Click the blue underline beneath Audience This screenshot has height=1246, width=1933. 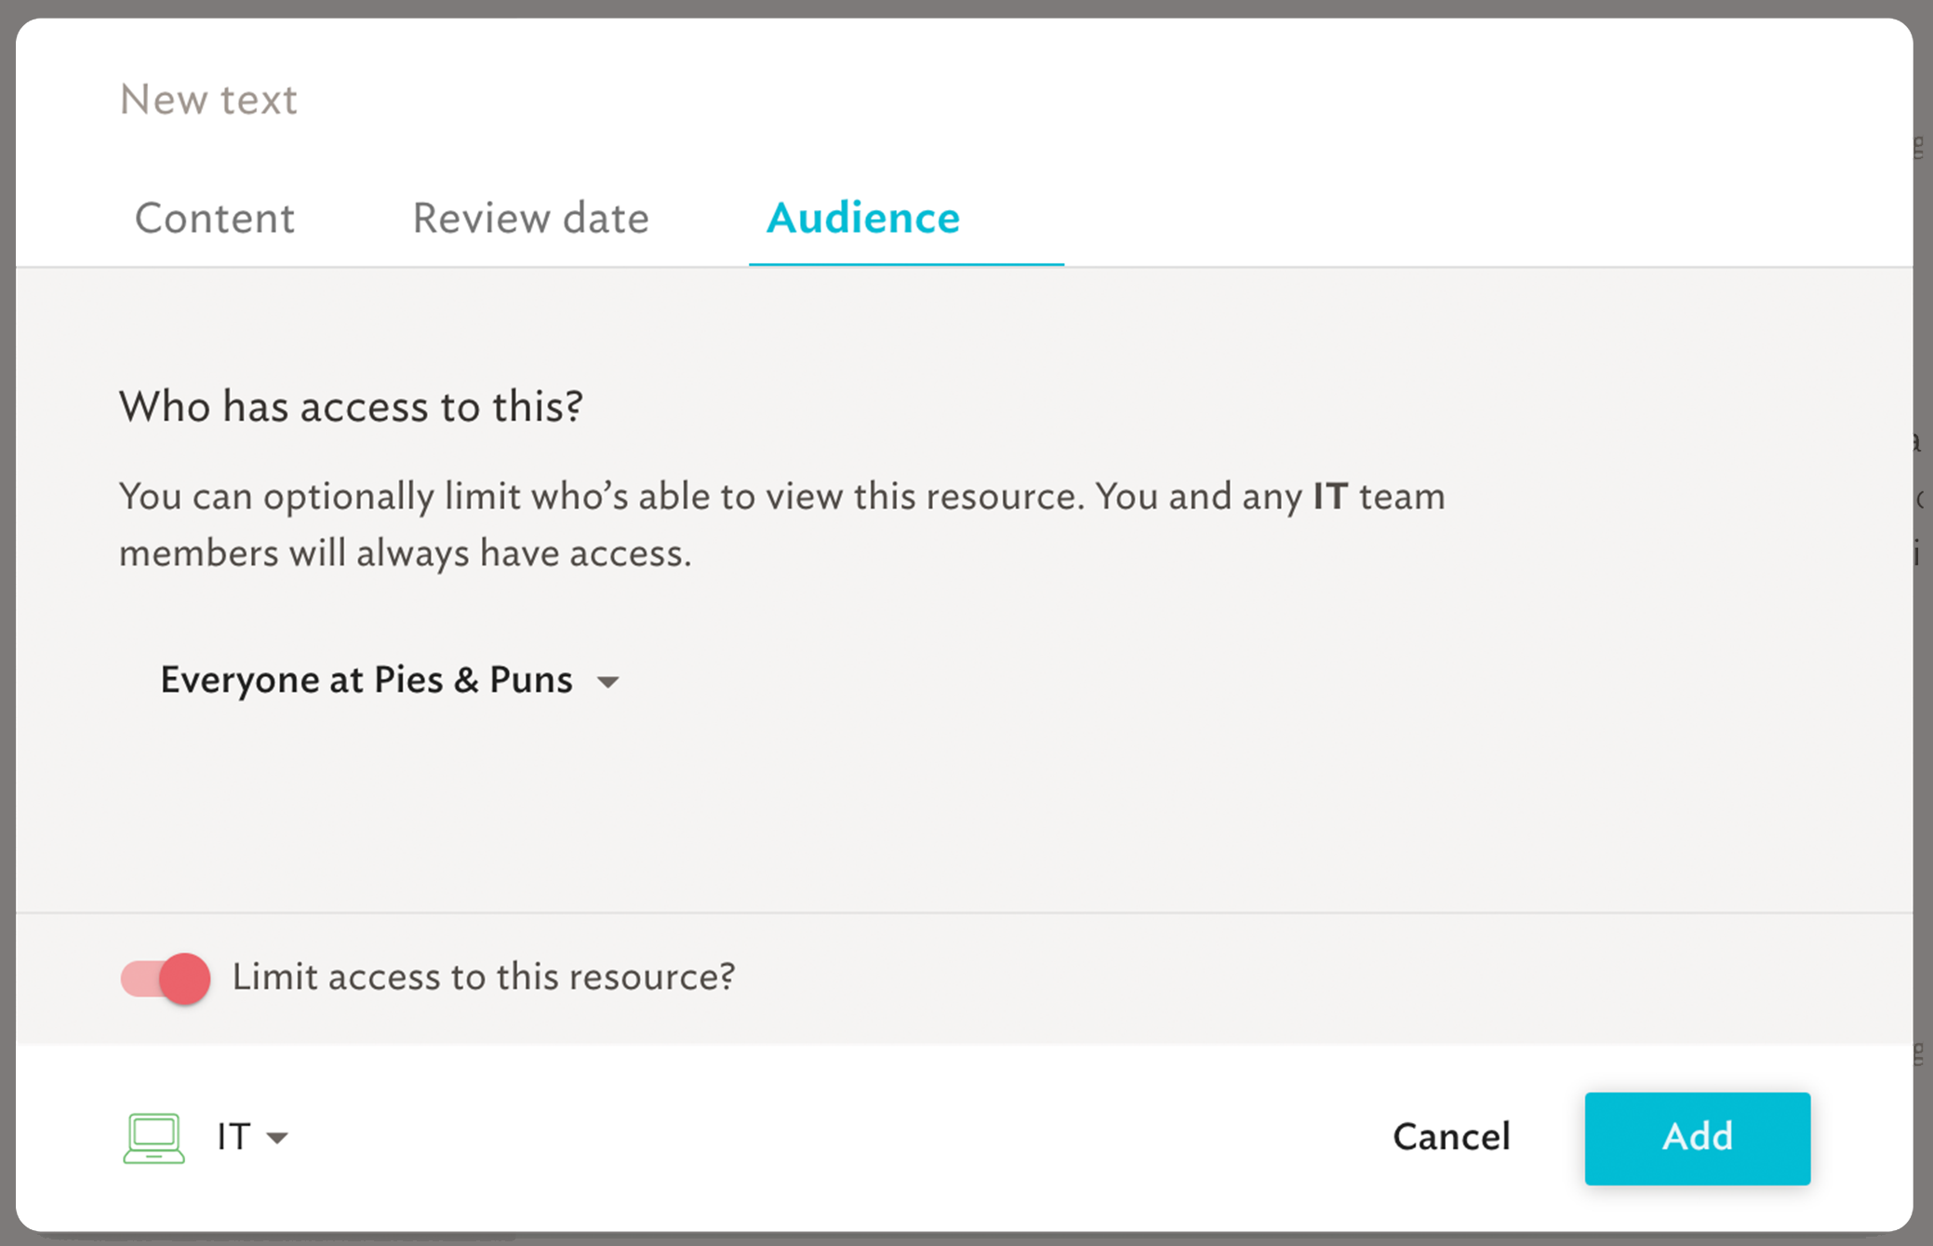click(x=906, y=264)
